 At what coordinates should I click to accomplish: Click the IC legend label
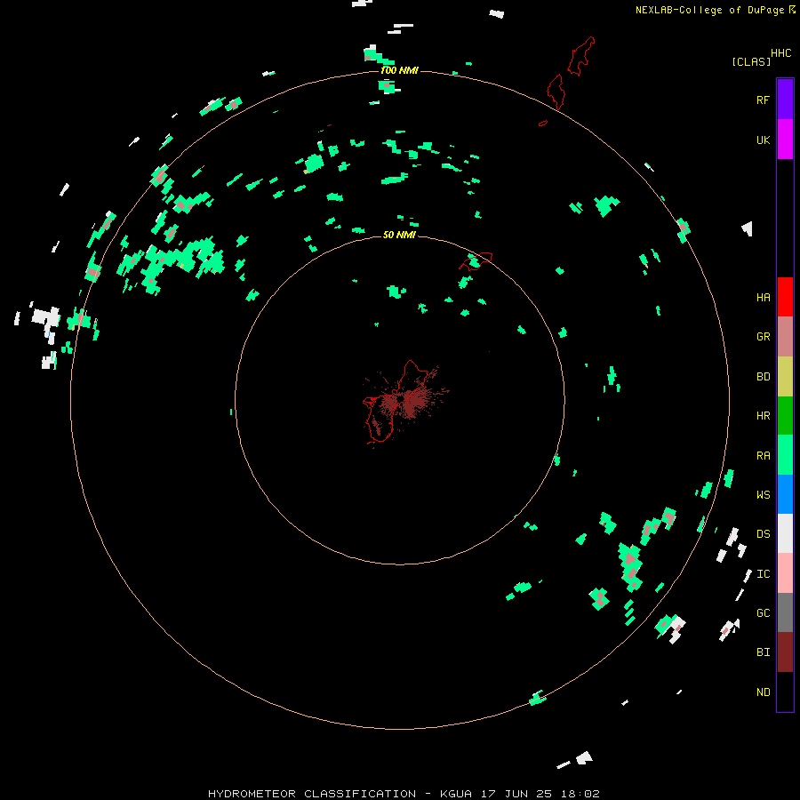(763, 574)
